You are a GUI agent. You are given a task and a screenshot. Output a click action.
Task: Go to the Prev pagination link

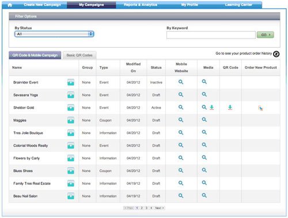(128, 208)
